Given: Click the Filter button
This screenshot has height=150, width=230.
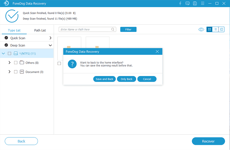Looking at the screenshot, I should point(128,29).
